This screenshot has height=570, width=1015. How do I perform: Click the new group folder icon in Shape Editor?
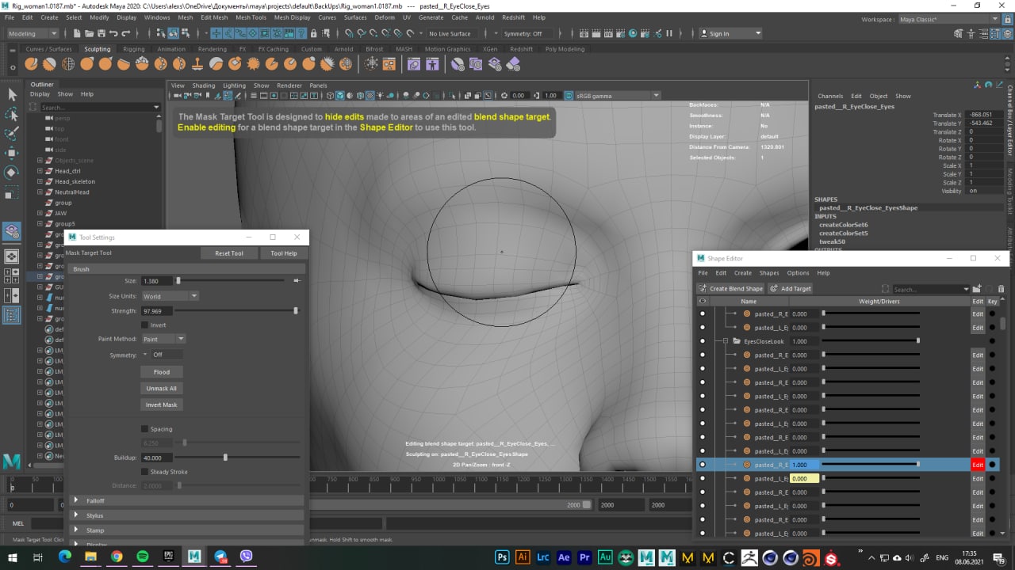click(977, 289)
